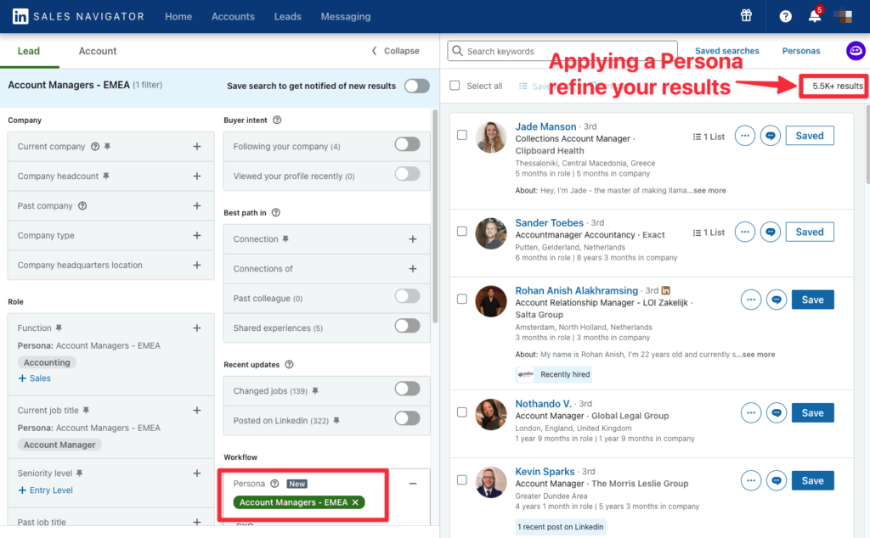Expand Seniority level filter
This screenshot has height=538, width=870.
point(197,474)
